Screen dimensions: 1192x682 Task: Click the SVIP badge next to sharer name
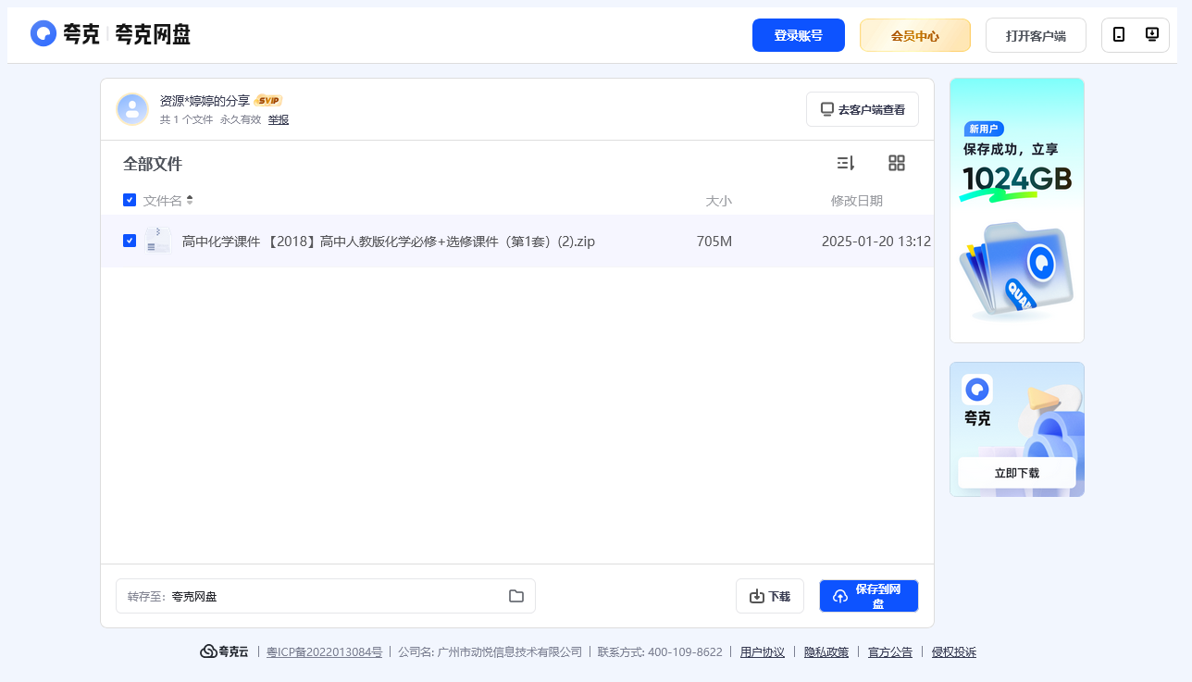point(268,100)
